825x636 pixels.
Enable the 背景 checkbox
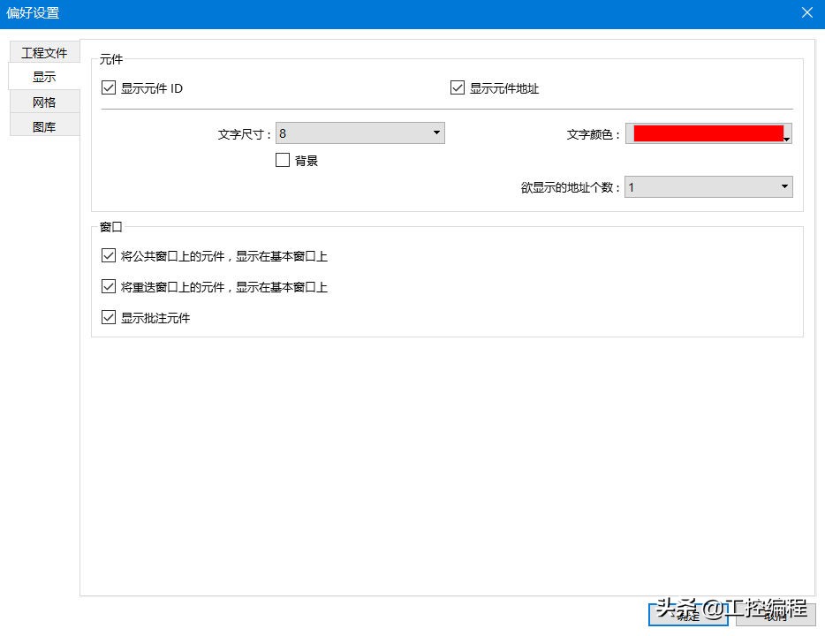(283, 160)
